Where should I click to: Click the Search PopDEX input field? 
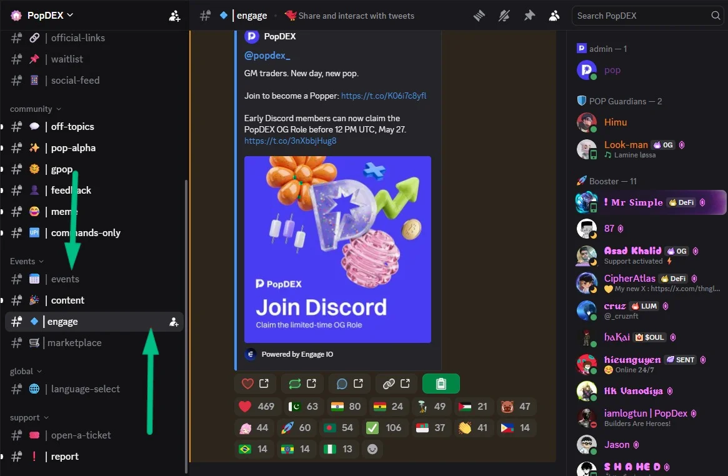(648, 16)
